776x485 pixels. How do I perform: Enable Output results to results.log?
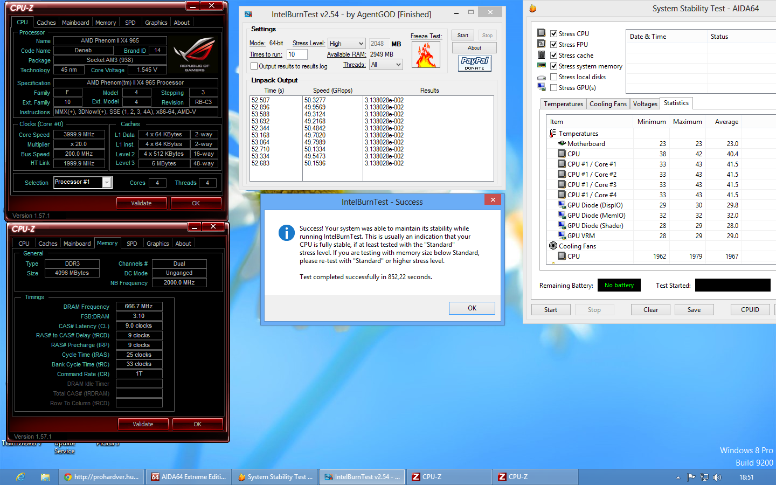click(254, 66)
